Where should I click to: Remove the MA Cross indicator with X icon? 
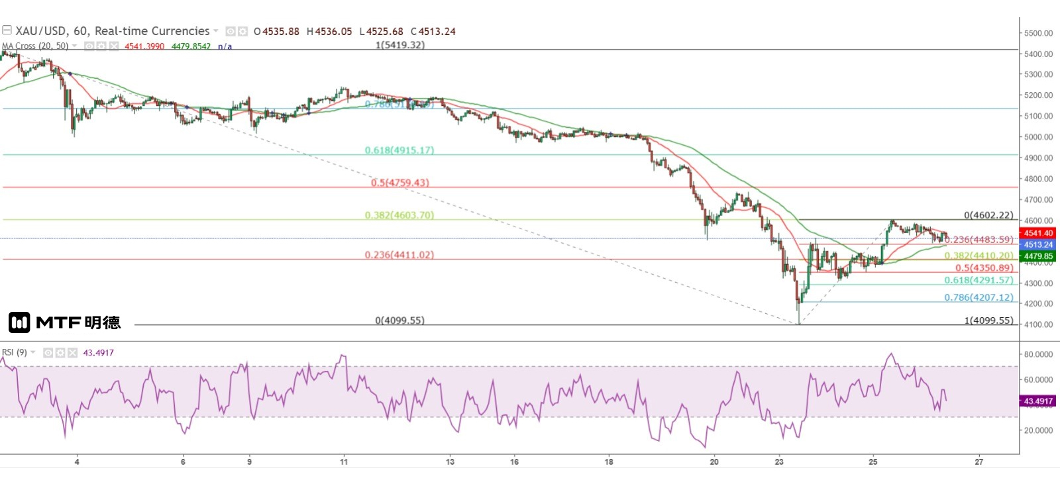[114, 46]
